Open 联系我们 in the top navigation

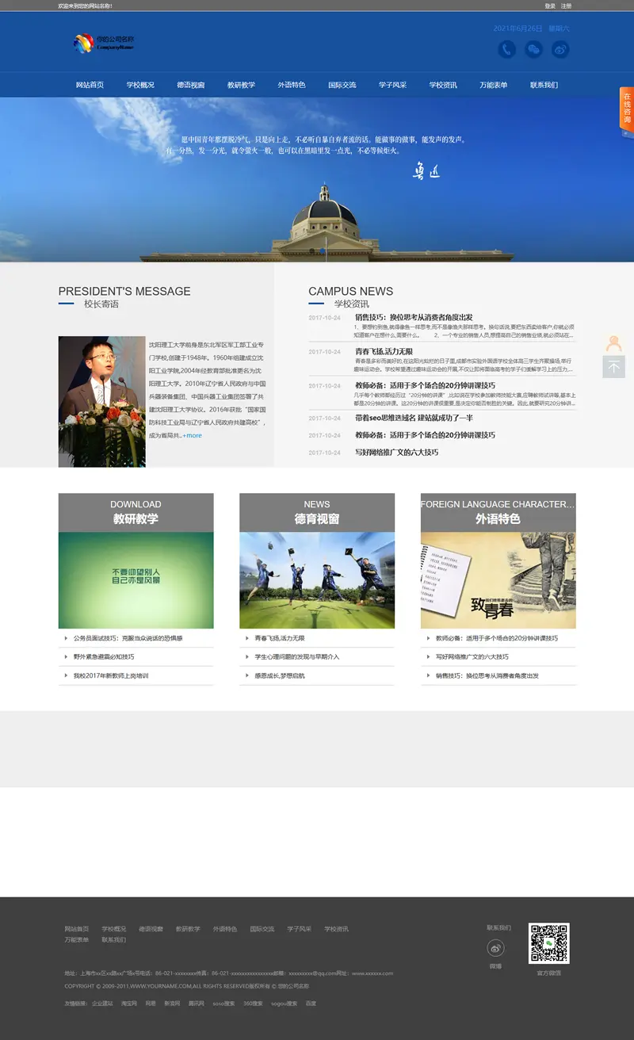(x=544, y=85)
